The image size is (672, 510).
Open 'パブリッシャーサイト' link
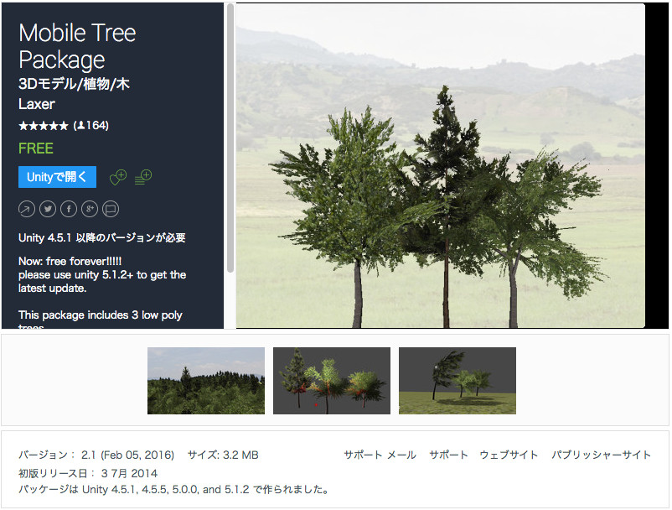602,455
